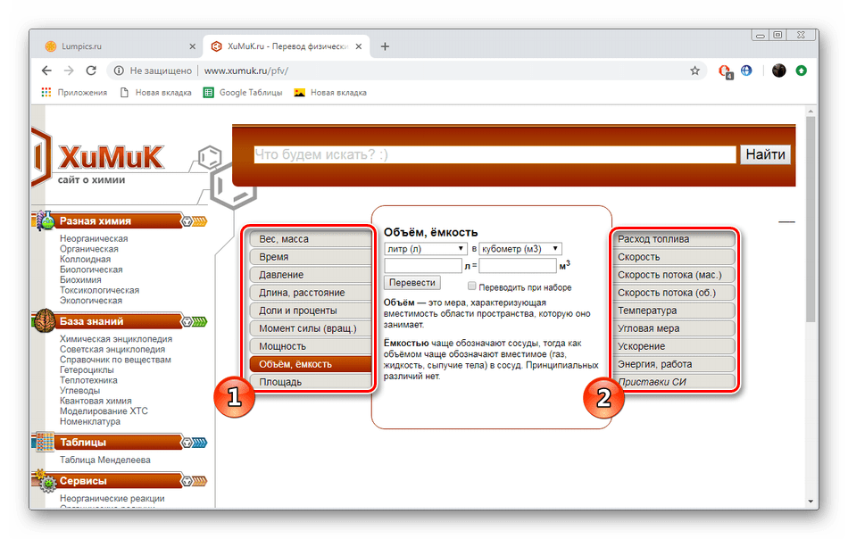Open the 'Неорганические реакции' link
Image resolution: width=848 pixels, height=539 pixels.
[x=112, y=499]
